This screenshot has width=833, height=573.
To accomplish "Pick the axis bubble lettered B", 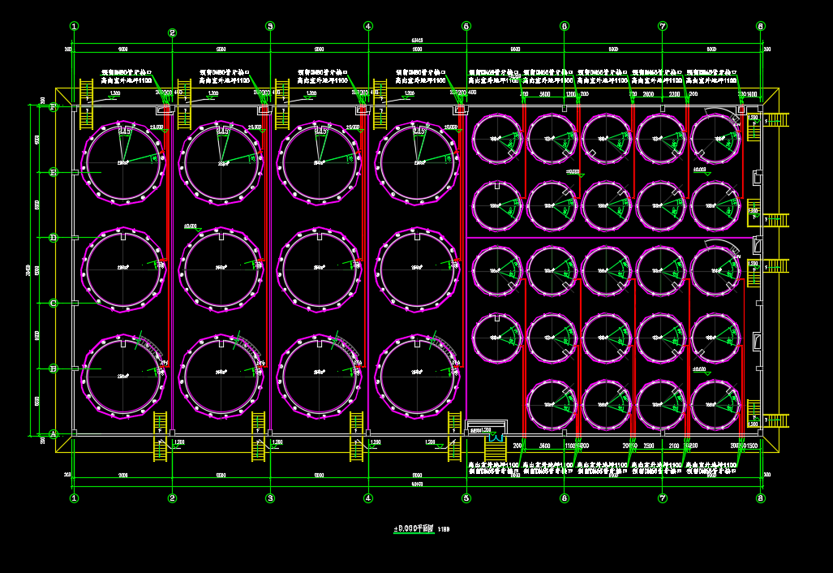I will point(53,368).
